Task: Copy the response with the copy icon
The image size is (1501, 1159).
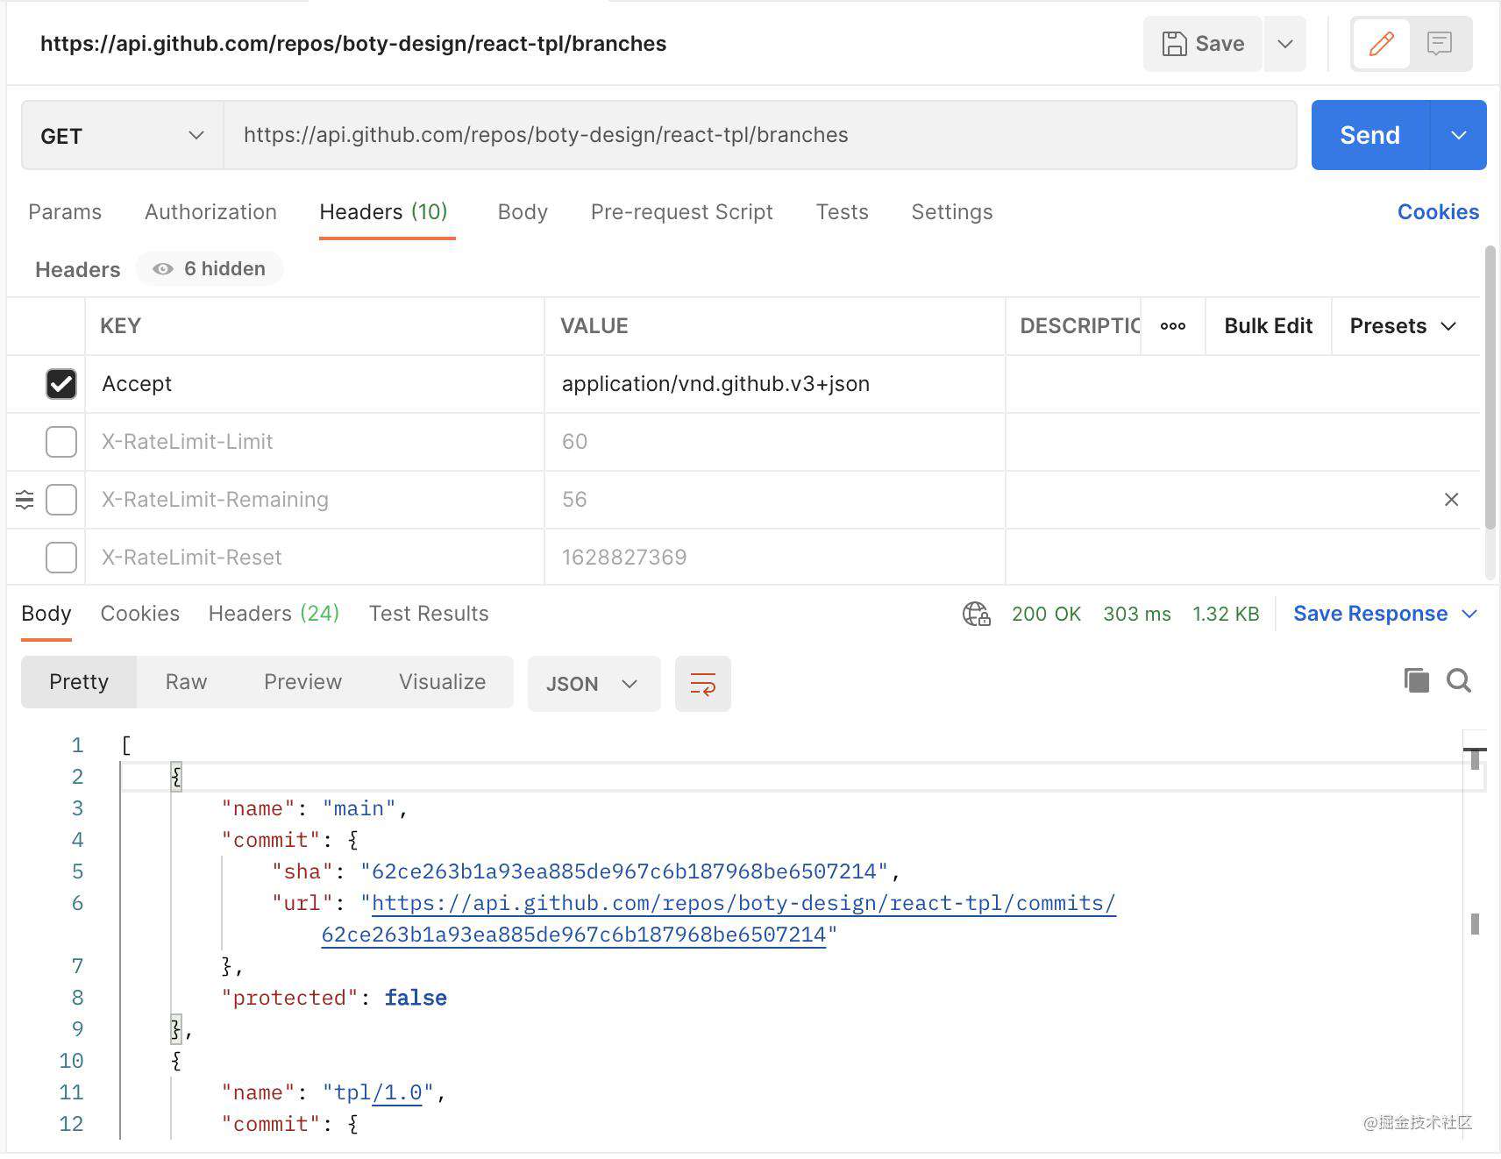Action: click(x=1417, y=680)
